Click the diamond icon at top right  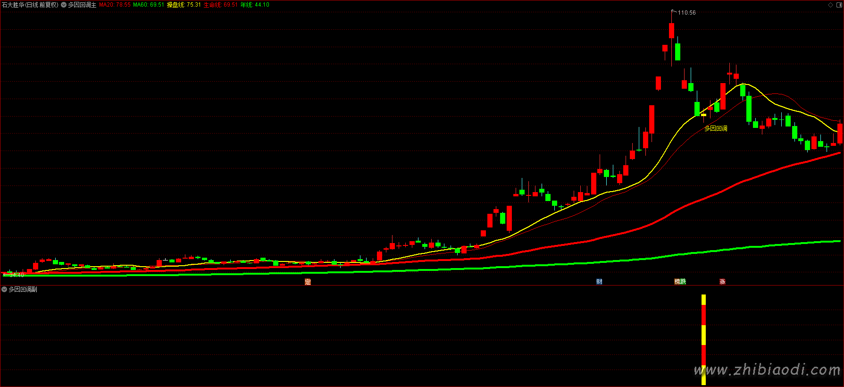point(831,5)
